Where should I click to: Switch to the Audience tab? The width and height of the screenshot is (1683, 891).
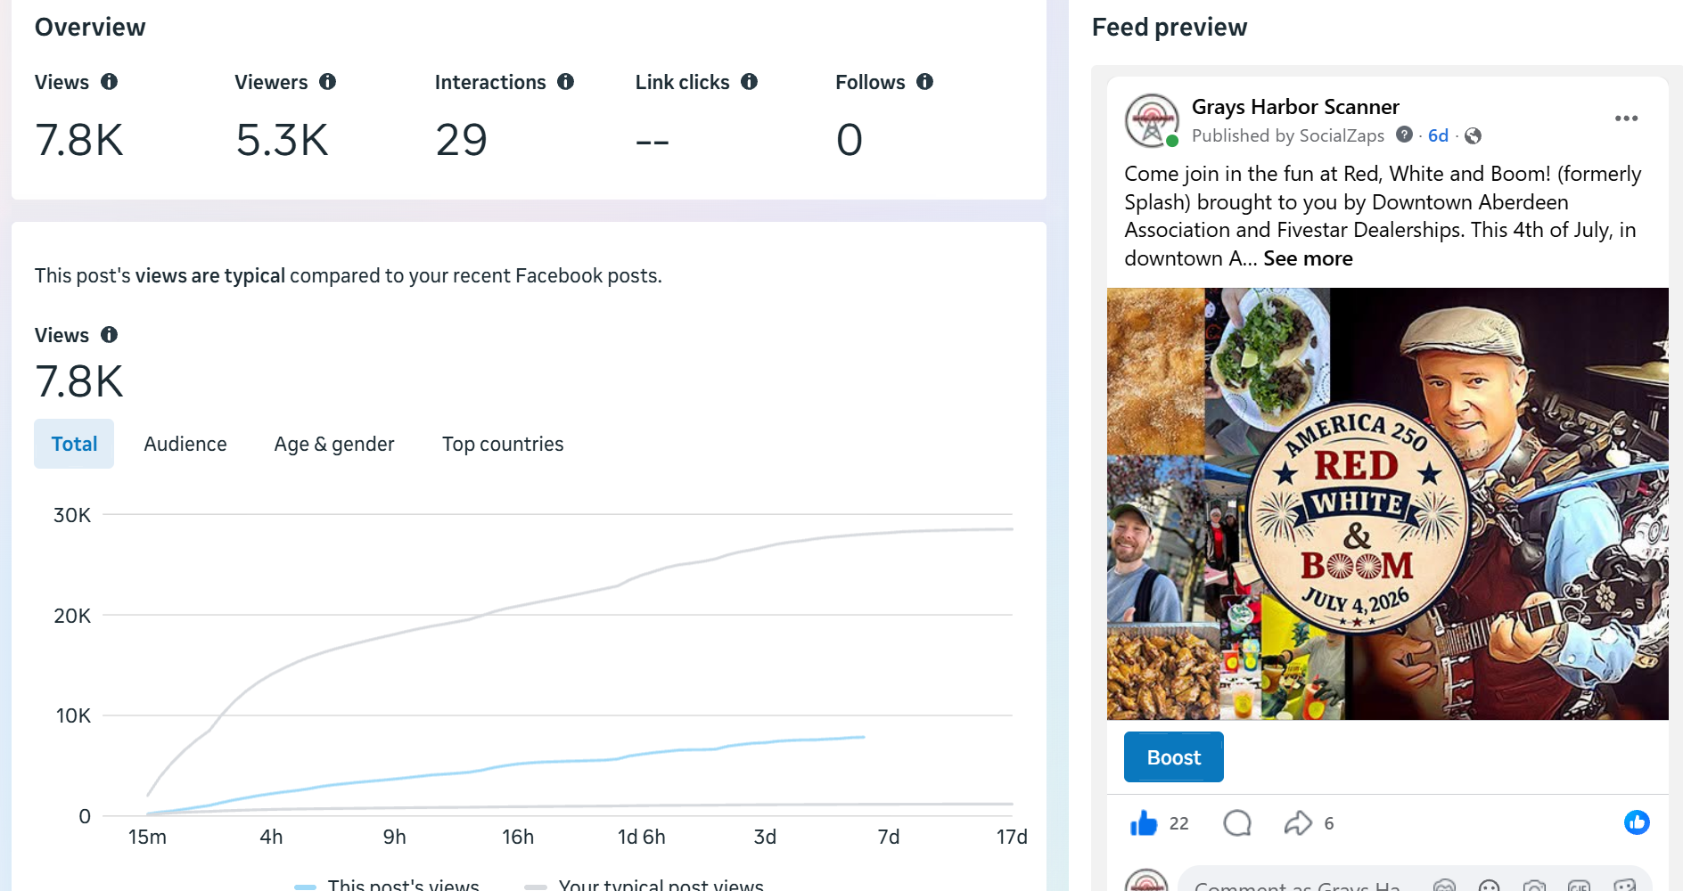coord(185,444)
